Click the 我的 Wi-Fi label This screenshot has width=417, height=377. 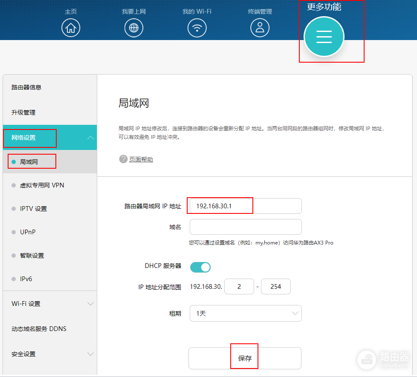tap(197, 12)
